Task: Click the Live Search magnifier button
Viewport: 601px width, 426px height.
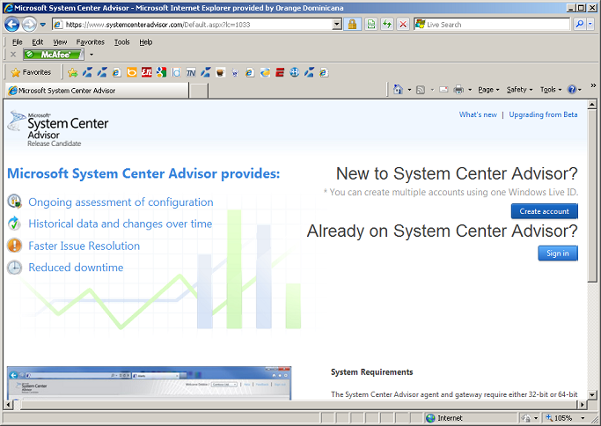Action: (580, 24)
